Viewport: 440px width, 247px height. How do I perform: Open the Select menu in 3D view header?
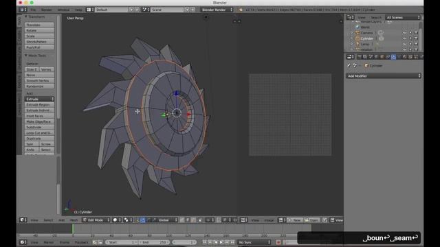pyautogui.click(x=48, y=220)
